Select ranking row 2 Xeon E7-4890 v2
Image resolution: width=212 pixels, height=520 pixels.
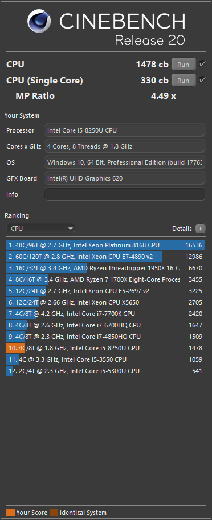click(x=106, y=257)
